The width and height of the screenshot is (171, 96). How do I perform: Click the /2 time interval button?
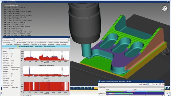[x=154, y=85]
